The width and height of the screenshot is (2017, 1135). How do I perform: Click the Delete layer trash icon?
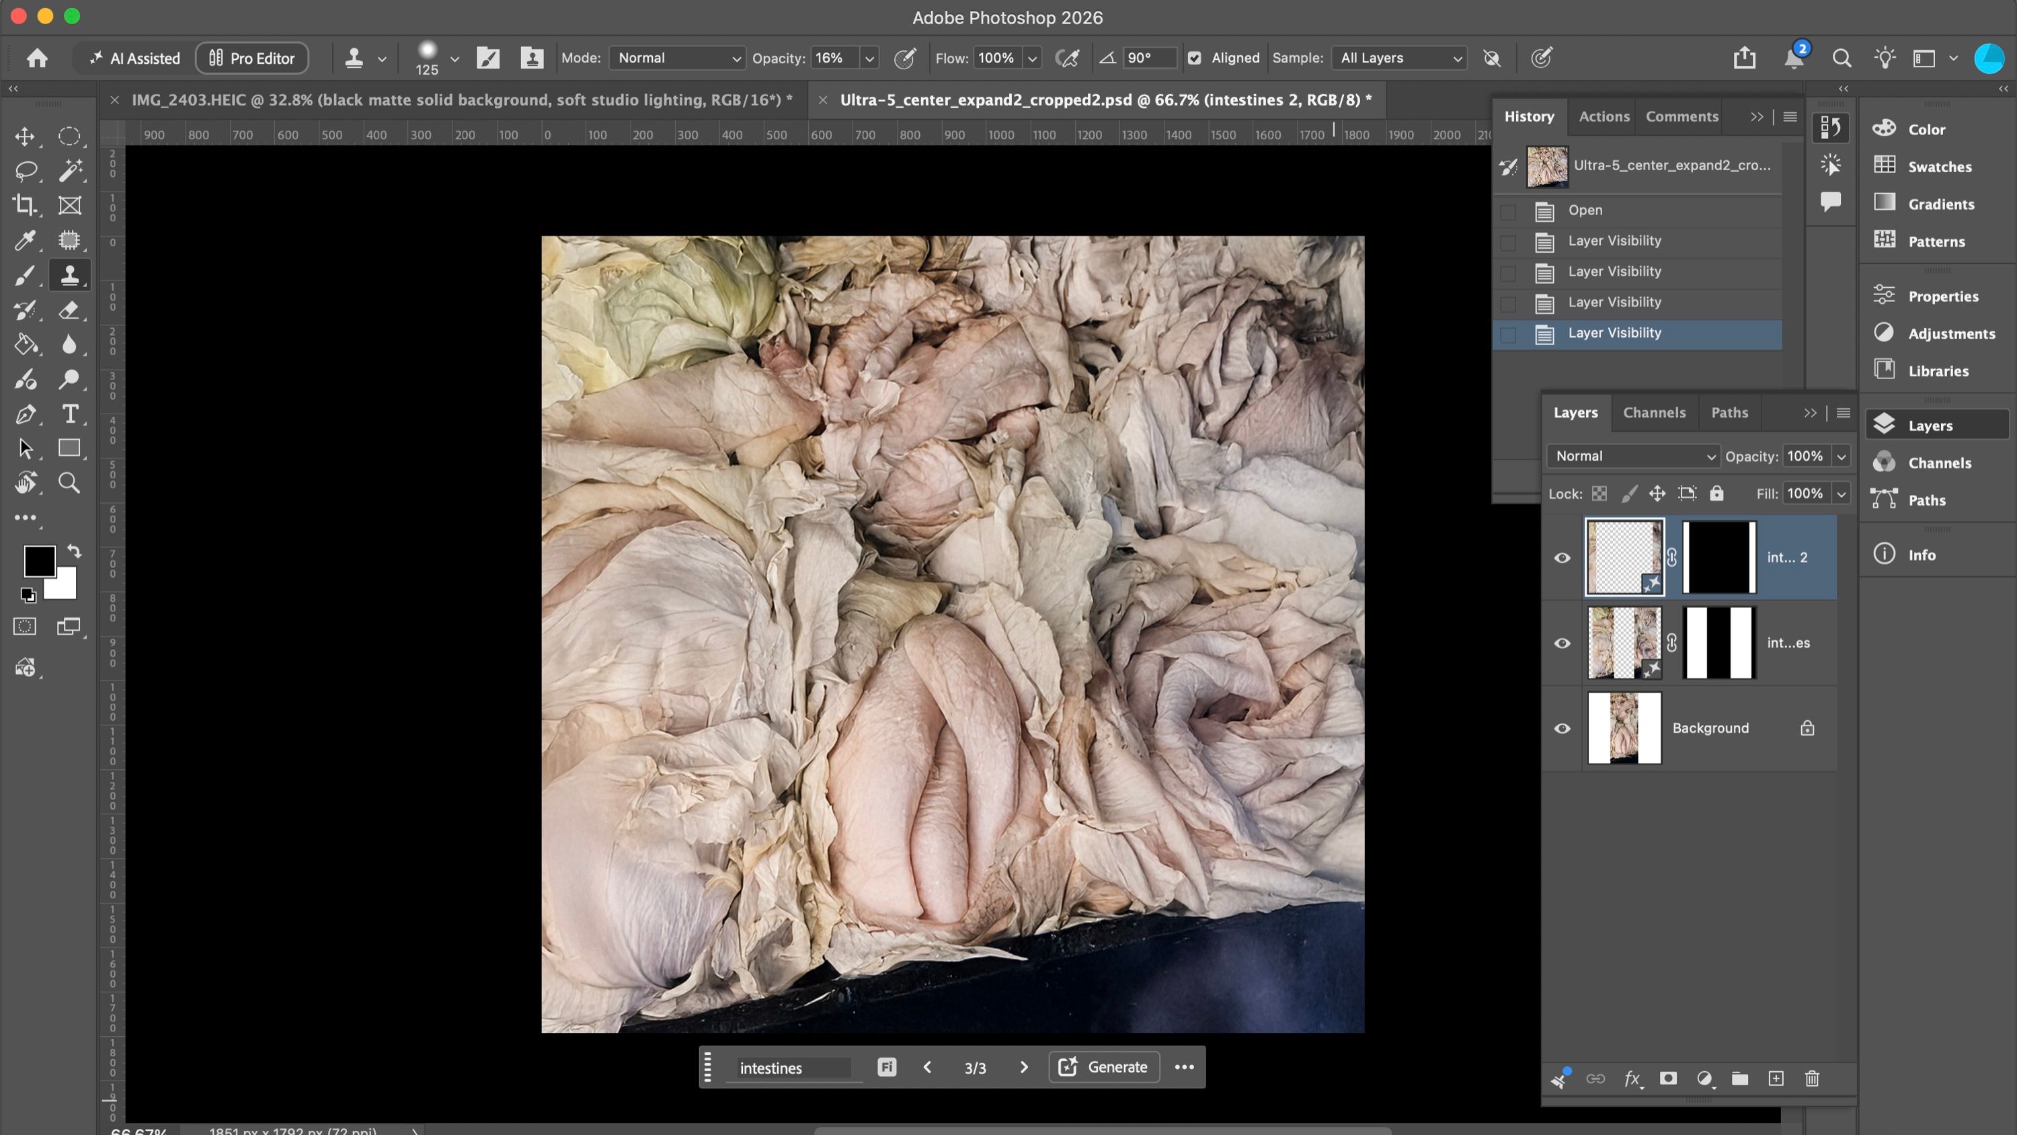click(1812, 1079)
